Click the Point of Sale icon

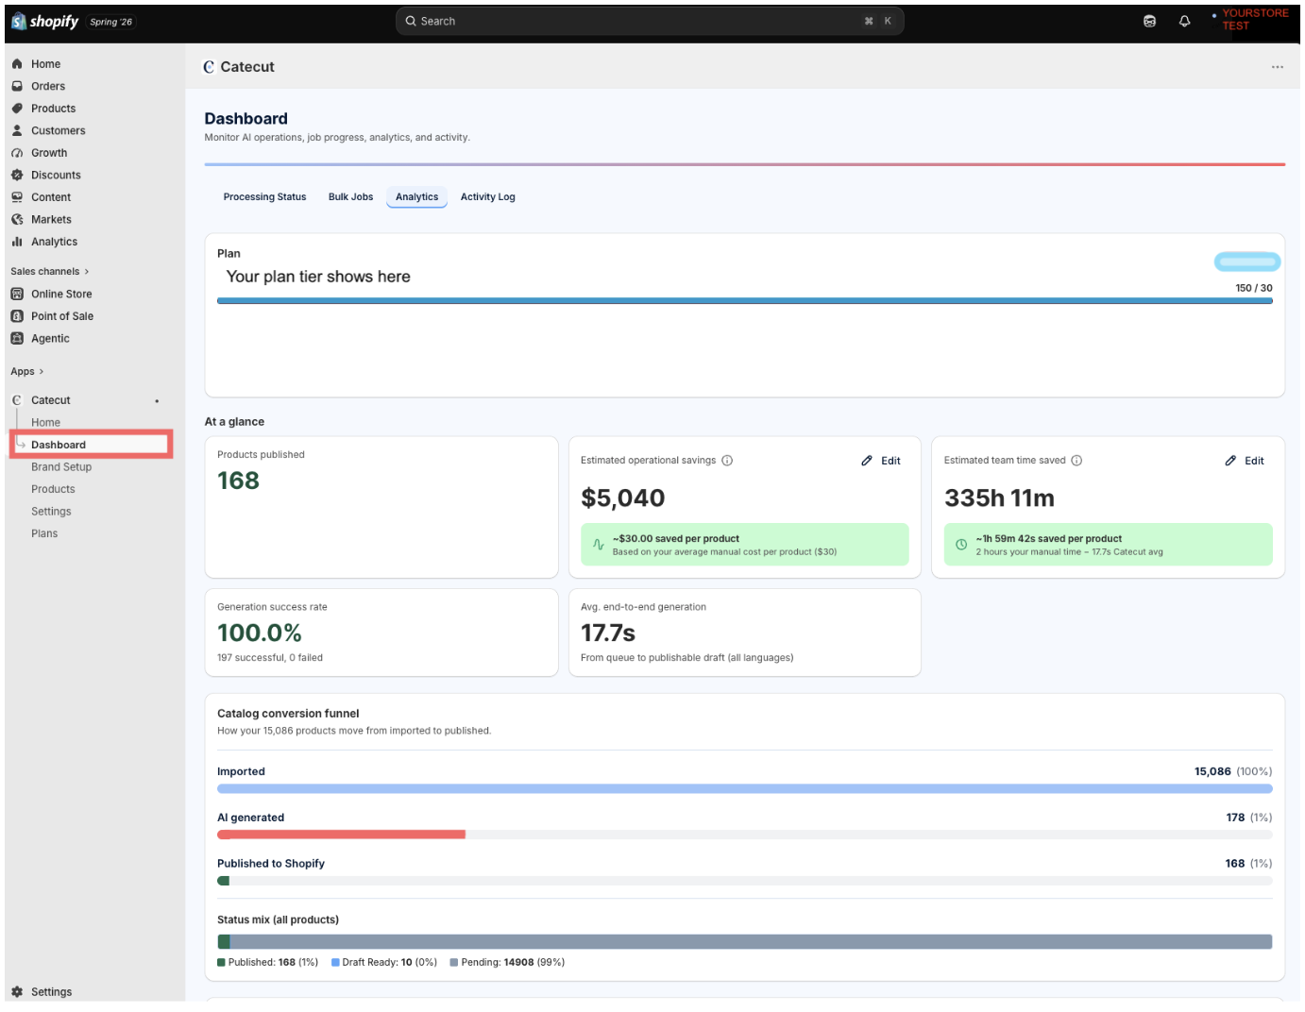pyautogui.click(x=17, y=316)
